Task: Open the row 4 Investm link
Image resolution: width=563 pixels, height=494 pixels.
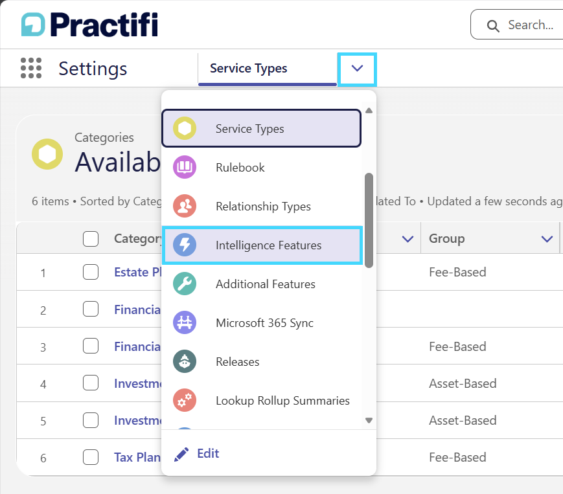Action: click(x=138, y=383)
